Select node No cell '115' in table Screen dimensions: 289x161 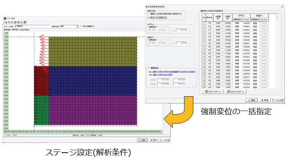(209, 23)
